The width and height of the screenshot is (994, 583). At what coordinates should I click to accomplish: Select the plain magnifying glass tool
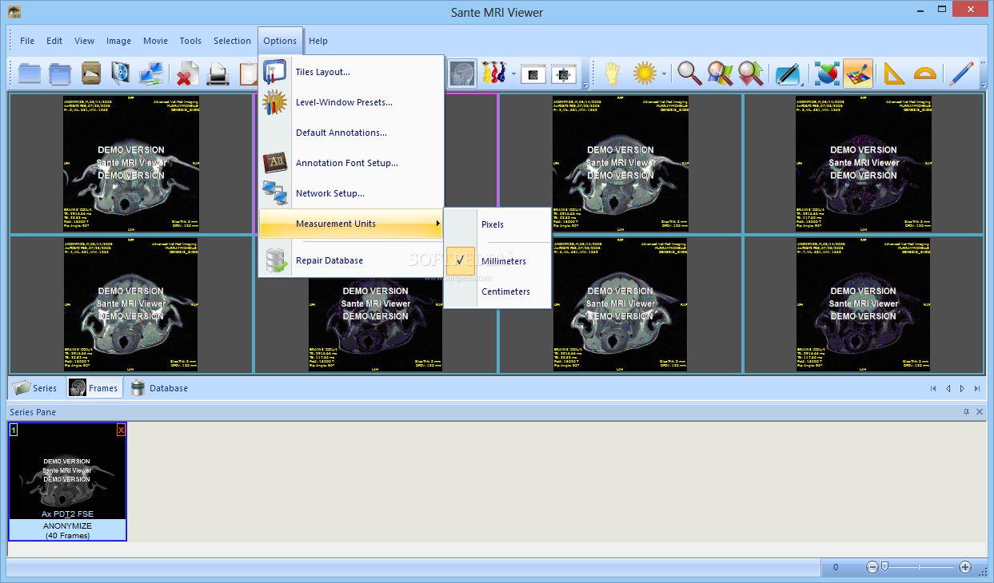coord(689,73)
